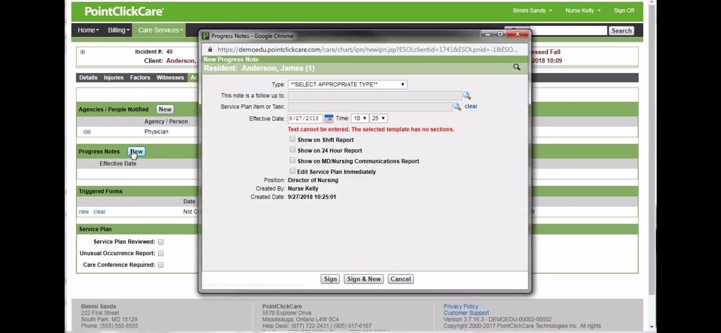Check Show on Shift Report

point(292,139)
